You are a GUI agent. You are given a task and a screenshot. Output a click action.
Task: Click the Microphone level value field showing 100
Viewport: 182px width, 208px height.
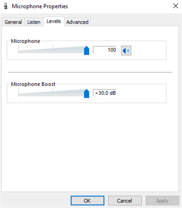tap(105, 50)
